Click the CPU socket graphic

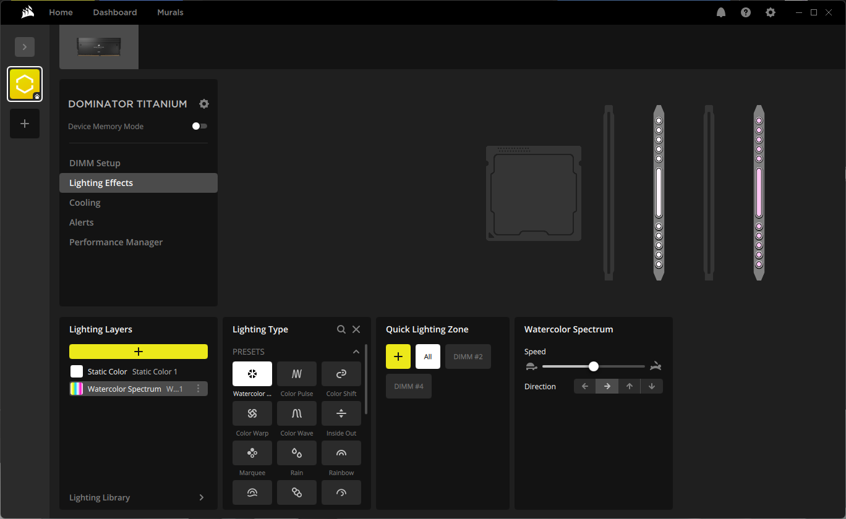(534, 193)
